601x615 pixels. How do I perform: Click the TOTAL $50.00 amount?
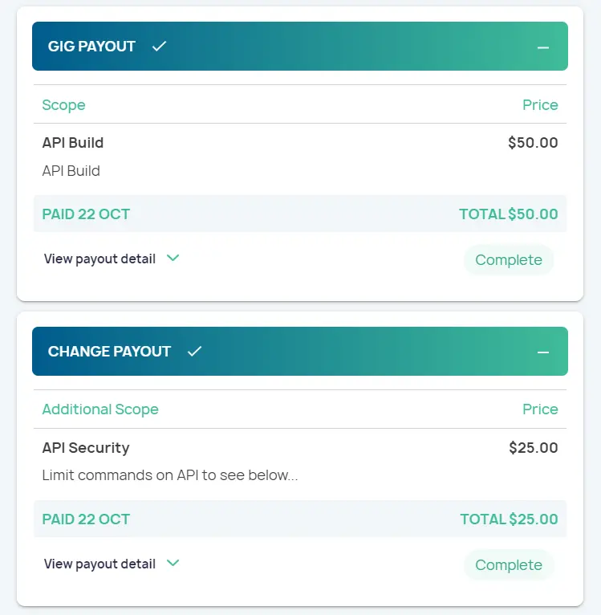tap(508, 214)
